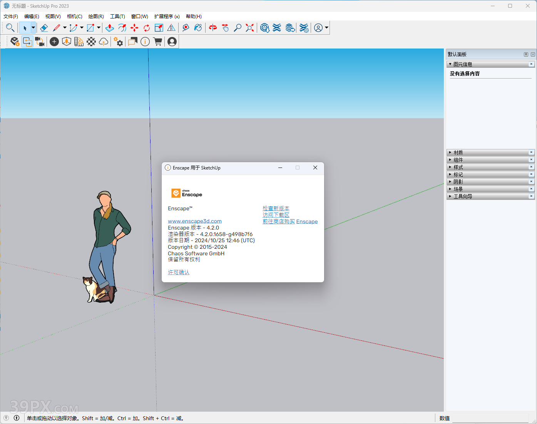Select the Eraser tool
This screenshot has width=537, height=424.
(x=44, y=28)
